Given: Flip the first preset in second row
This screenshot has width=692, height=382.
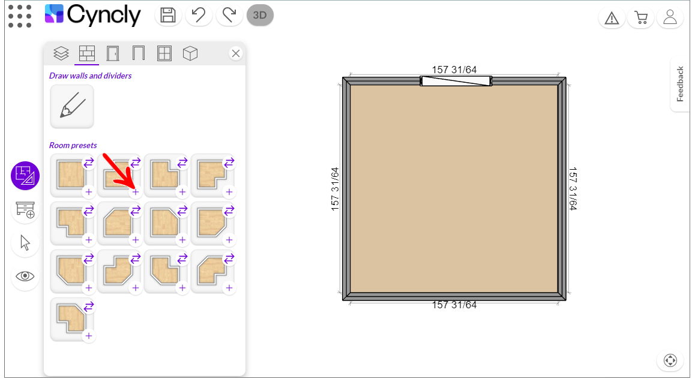Looking at the screenshot, I should click(x=89, y=211).
